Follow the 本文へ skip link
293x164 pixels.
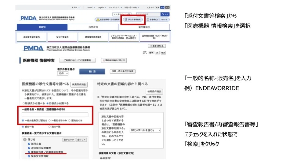click(x=76, y=7)
